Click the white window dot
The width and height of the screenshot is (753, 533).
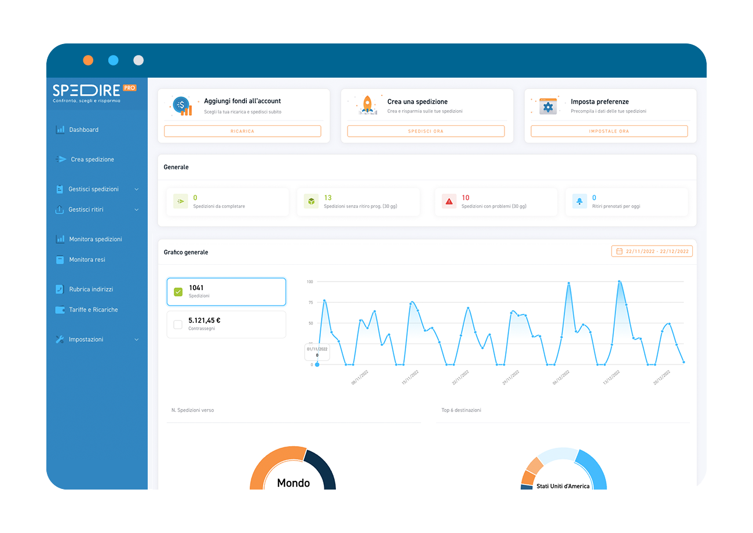[x=138, y=60]
